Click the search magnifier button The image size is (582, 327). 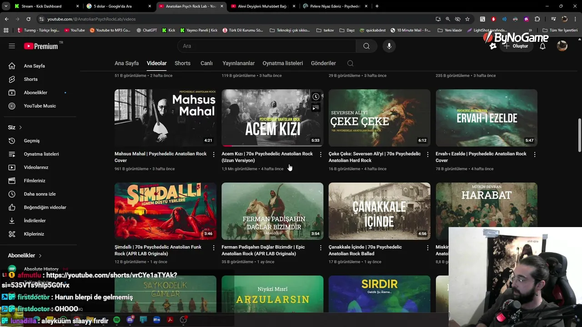(x=366, y=46)
